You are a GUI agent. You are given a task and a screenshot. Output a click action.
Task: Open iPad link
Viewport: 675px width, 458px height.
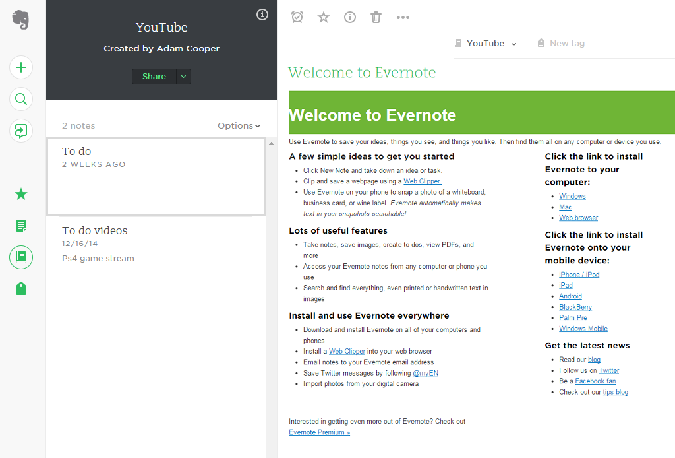(566, 285)
